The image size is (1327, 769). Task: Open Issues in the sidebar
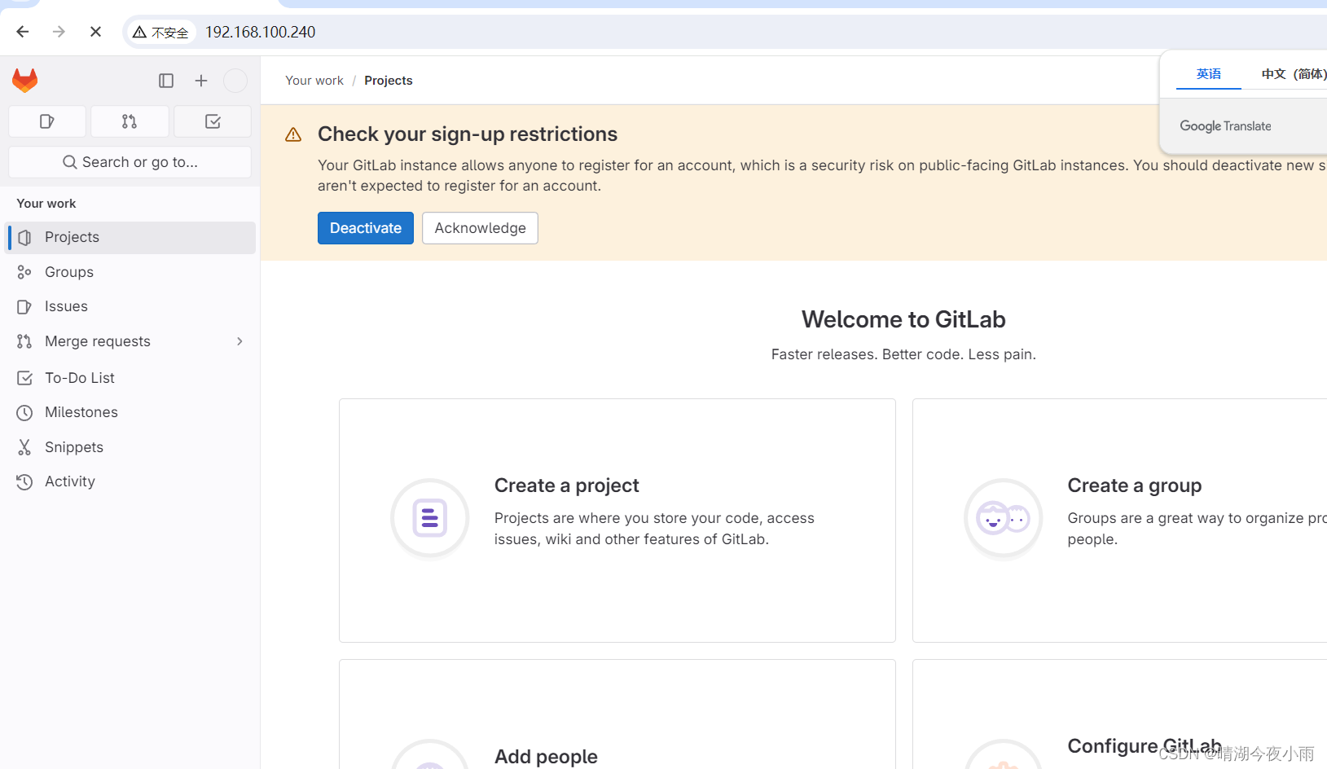click(x=130, y=306)
